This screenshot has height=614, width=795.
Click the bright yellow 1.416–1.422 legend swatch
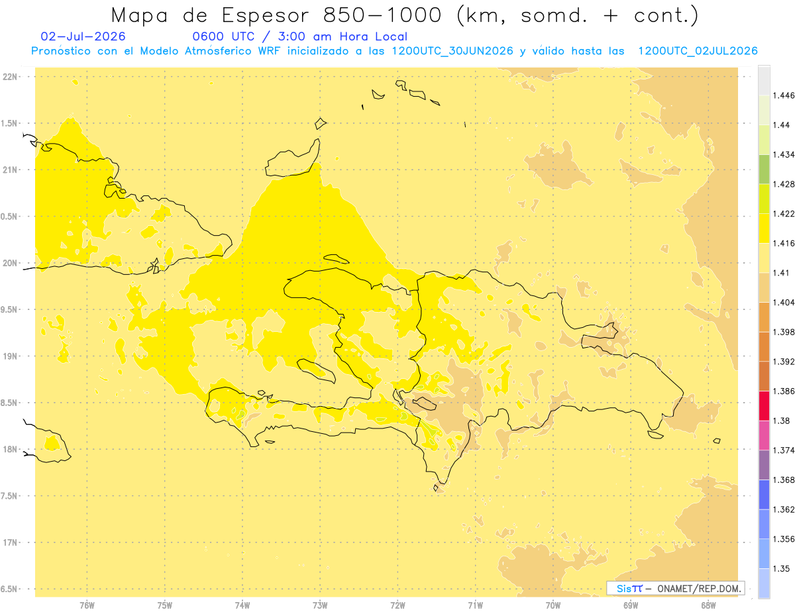(764, 229)
